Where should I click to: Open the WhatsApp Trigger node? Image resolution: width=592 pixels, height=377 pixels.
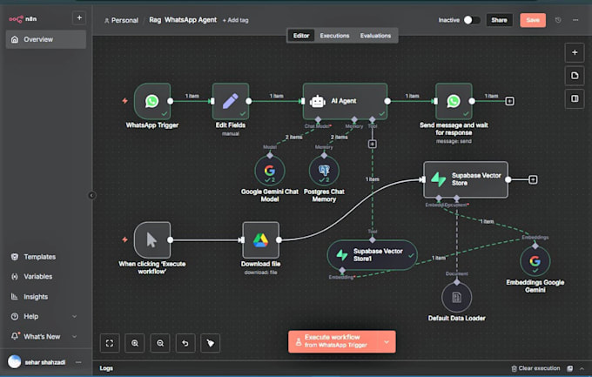(152, 101)
